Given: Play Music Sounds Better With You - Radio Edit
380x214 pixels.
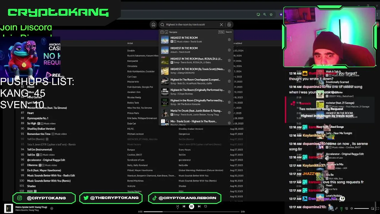Looking at the screenshot, I should pos(51,176).
